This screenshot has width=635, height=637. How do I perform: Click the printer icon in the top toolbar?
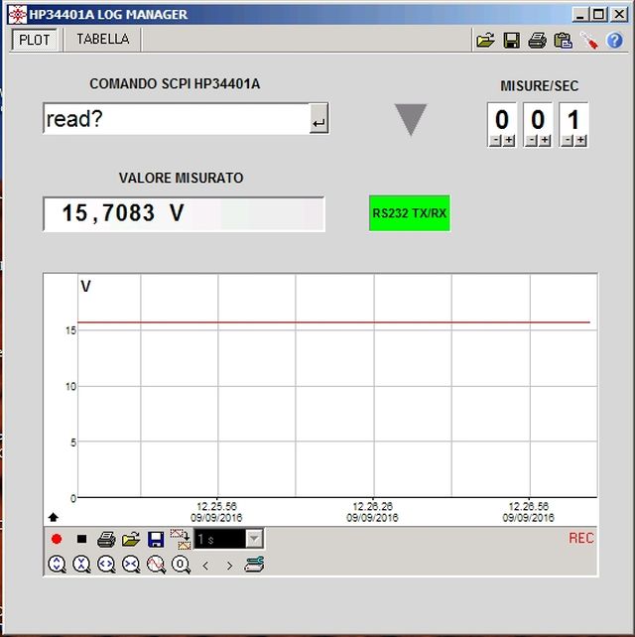pyautogui.click(x=538, y=41)
